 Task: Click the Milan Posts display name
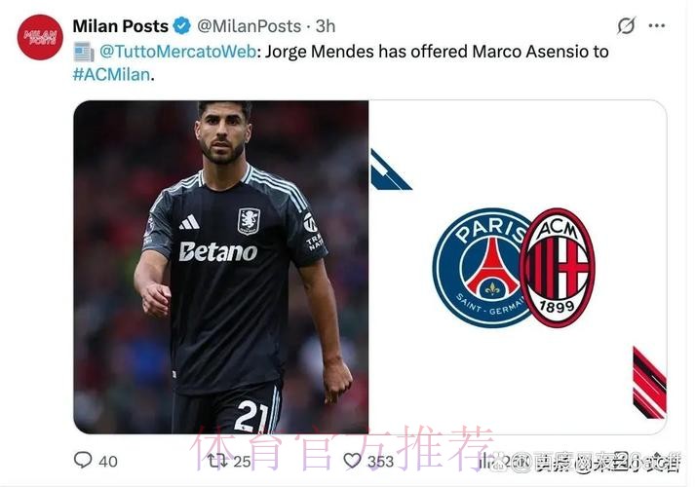[121, 26]
